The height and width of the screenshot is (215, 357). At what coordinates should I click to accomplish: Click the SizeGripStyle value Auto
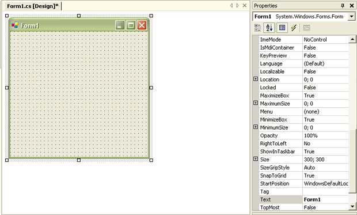pos(309,168)
